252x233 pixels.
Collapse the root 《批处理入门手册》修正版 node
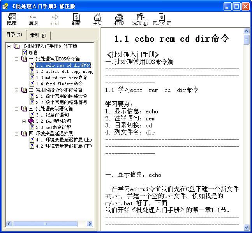9,46
